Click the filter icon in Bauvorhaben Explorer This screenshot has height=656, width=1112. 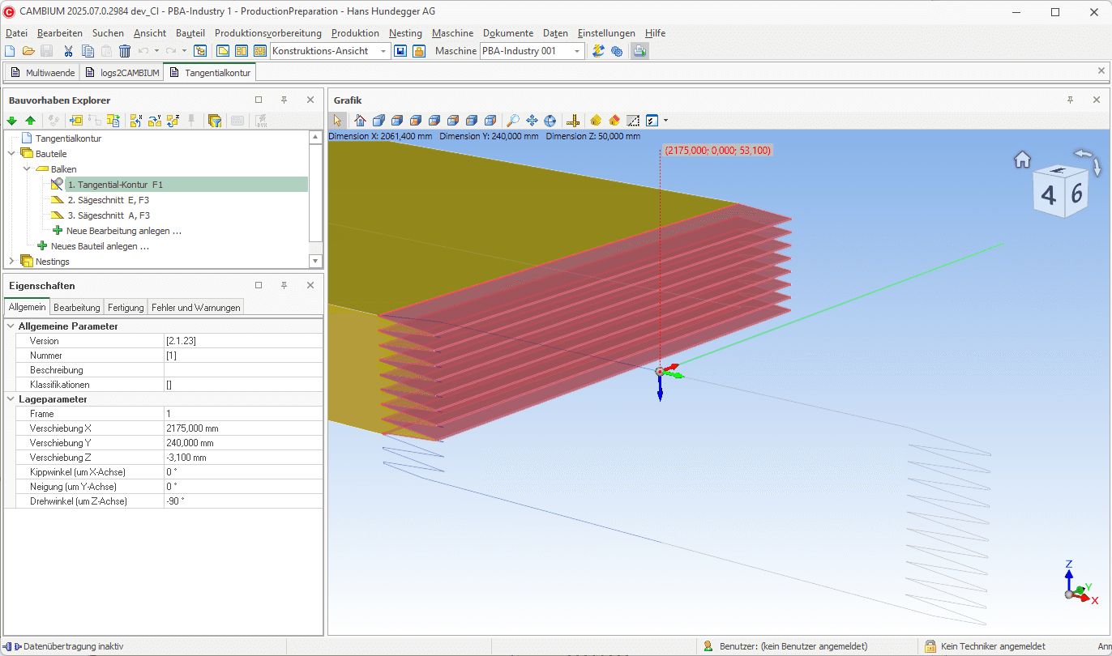click(215, 121)
